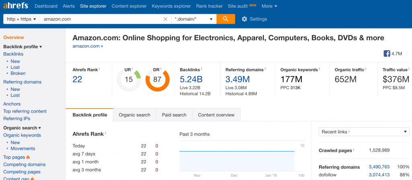Switch to the Organic search tab

134,115
